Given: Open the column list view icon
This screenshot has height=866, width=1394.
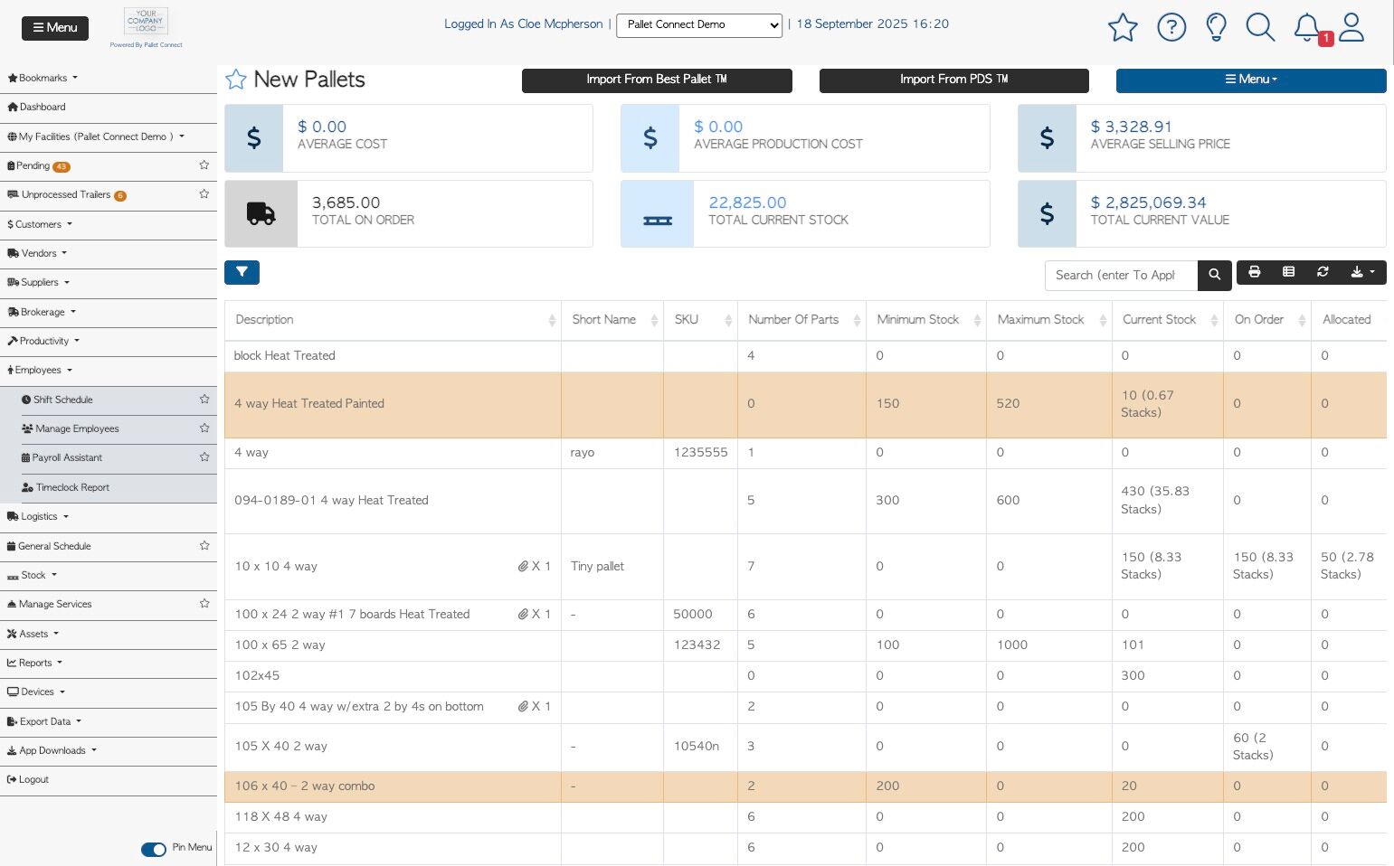Looking at the screenshot, I should (x=1289, y=272).
